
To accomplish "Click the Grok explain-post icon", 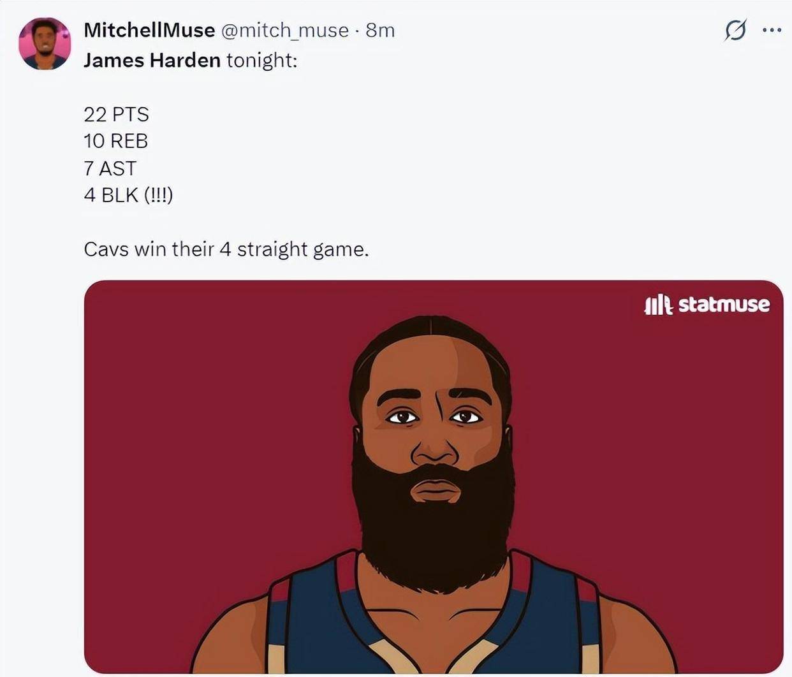I will [x=735, y=30].
